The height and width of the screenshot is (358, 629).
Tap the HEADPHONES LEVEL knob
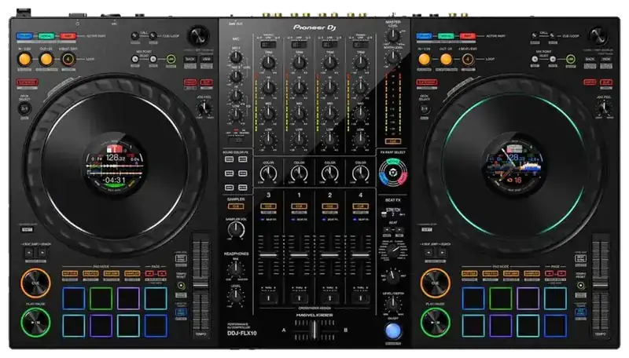pyautogui.click(x=236, y=295)
